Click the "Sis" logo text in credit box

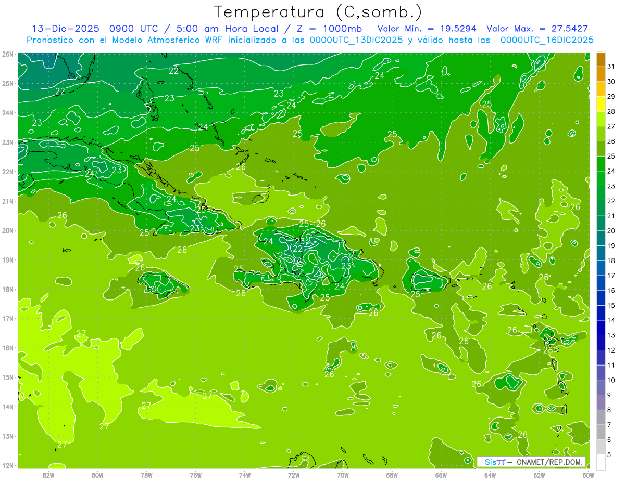point(491,462)
